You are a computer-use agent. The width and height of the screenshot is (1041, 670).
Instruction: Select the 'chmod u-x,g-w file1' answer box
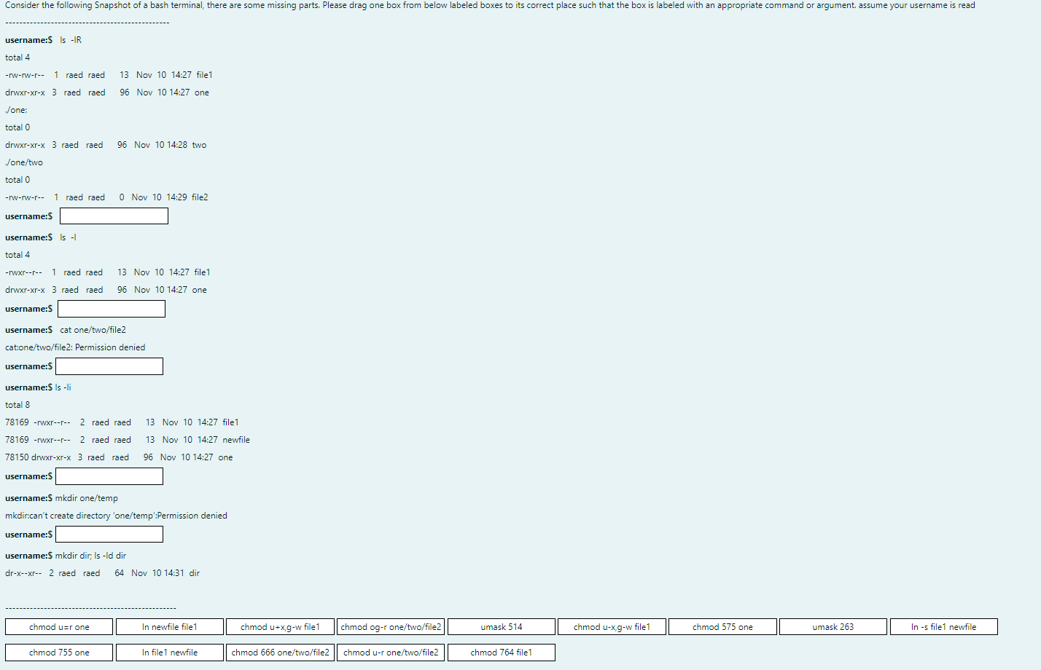pos(612,626)
